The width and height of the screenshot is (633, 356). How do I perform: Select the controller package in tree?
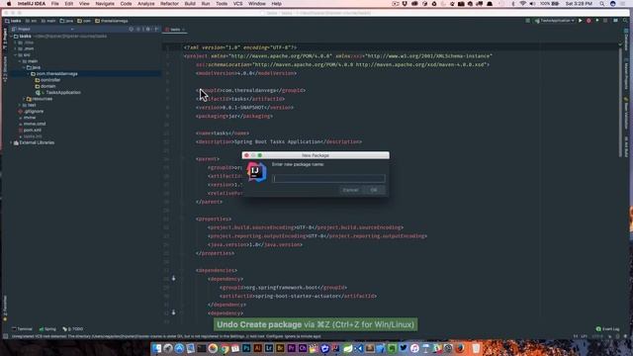pyautogui.click(x=47, y=80)
